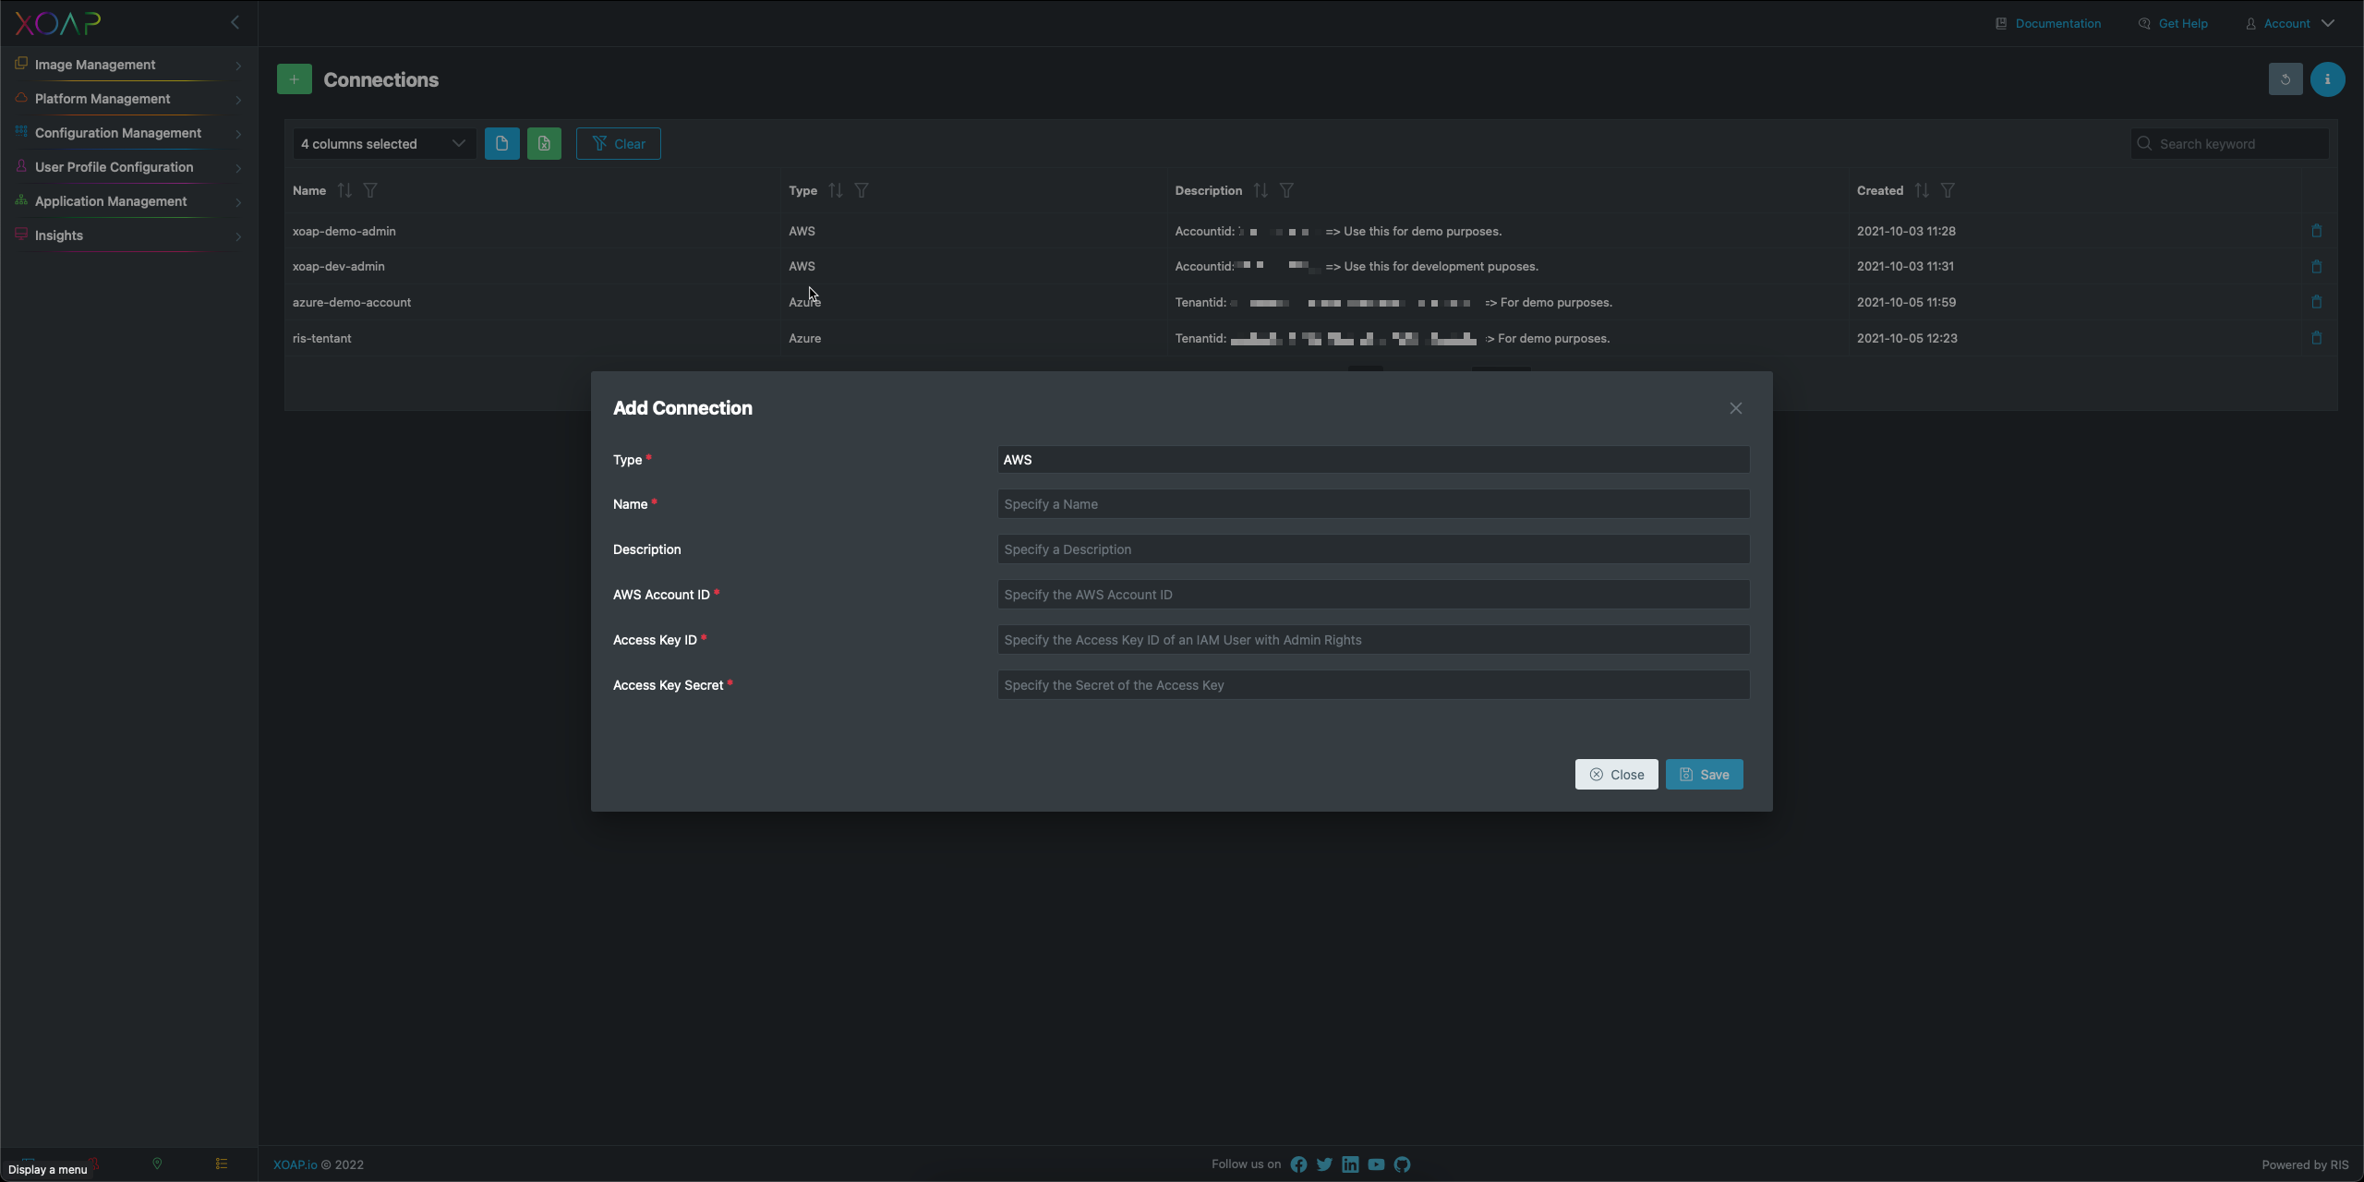
Task: Filter the Name column
Action: click(370, 190)
